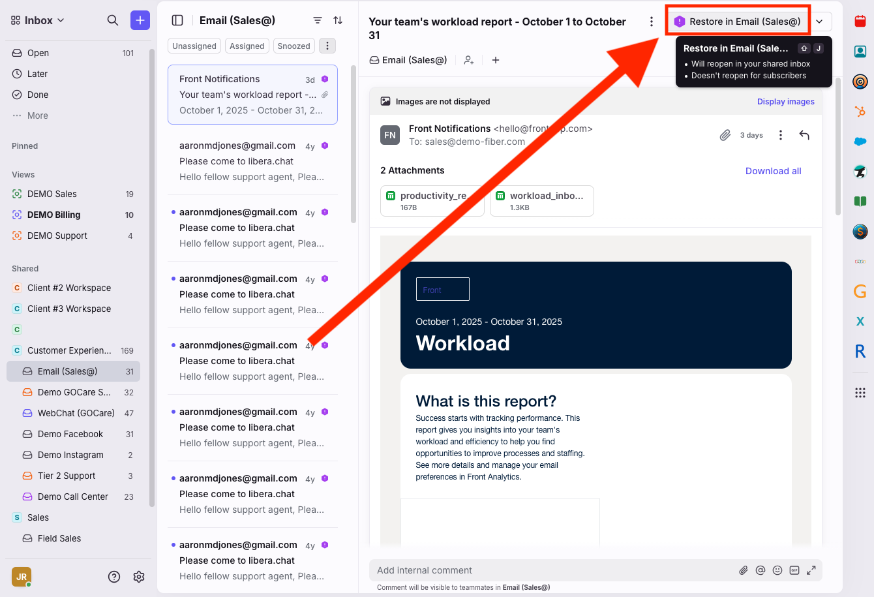Toggle the Assigned filter chip
874x597 pixels.
[x=247, y=46]
